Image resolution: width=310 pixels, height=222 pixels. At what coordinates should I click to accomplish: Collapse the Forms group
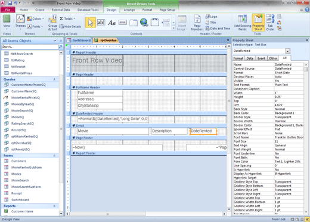coord(54,156)
